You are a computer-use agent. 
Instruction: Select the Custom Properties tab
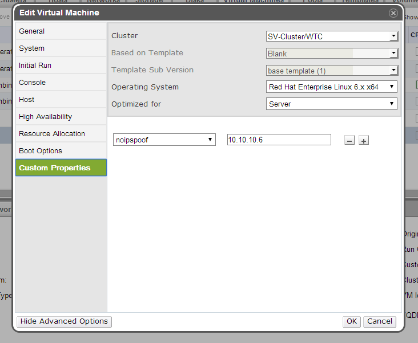coord(61,168)
